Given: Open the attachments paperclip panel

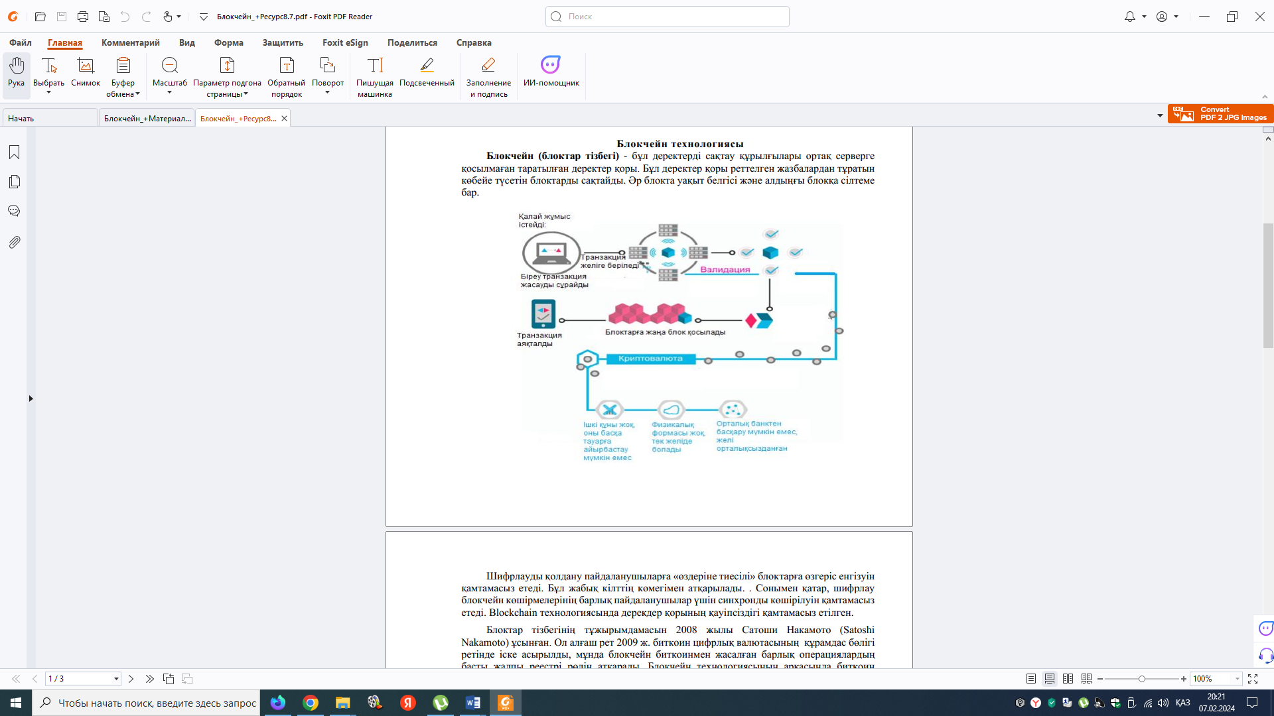Looking at the screenshot, I should [14, 242].
